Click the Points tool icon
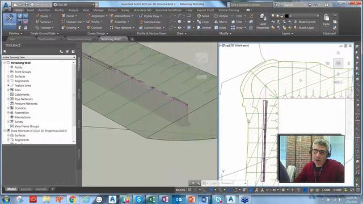The image size is (363, 204). pyautogui.click(x=37, y=16)
